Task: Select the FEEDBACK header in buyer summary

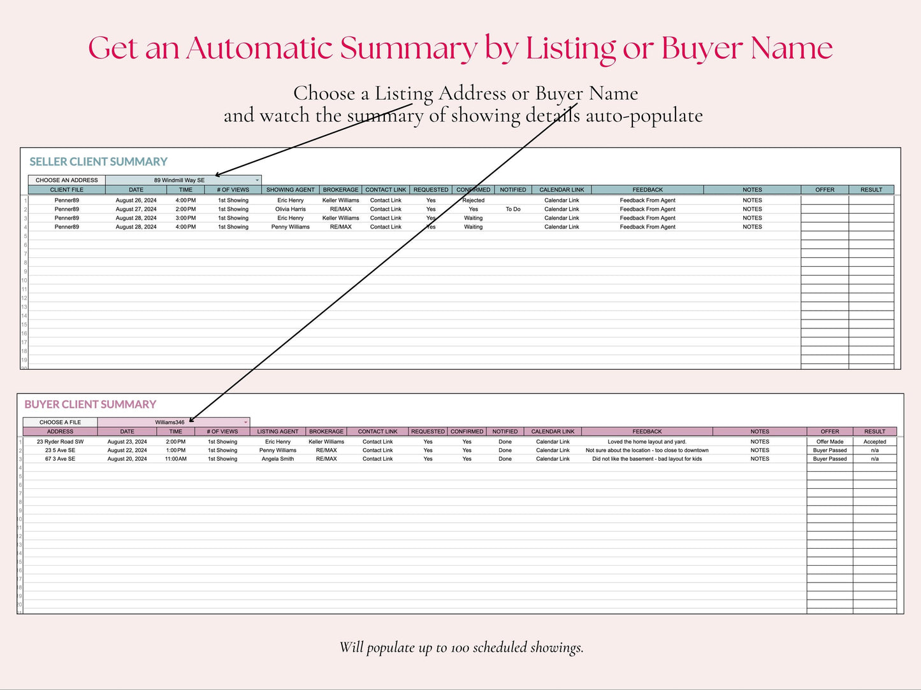Action: pos(647,432)
